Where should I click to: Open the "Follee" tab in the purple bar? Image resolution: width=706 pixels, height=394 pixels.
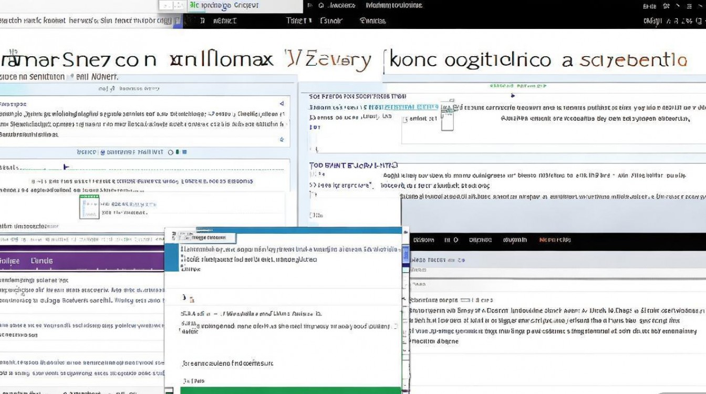click(9, 261)
